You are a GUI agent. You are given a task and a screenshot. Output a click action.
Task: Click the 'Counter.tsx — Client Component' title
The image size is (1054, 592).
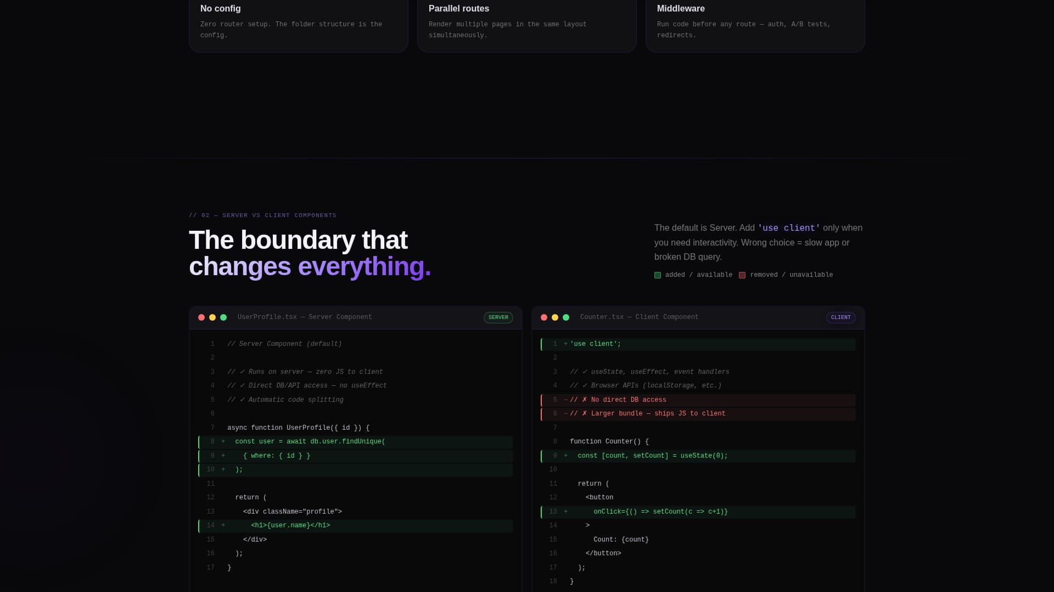click(640, 317)
